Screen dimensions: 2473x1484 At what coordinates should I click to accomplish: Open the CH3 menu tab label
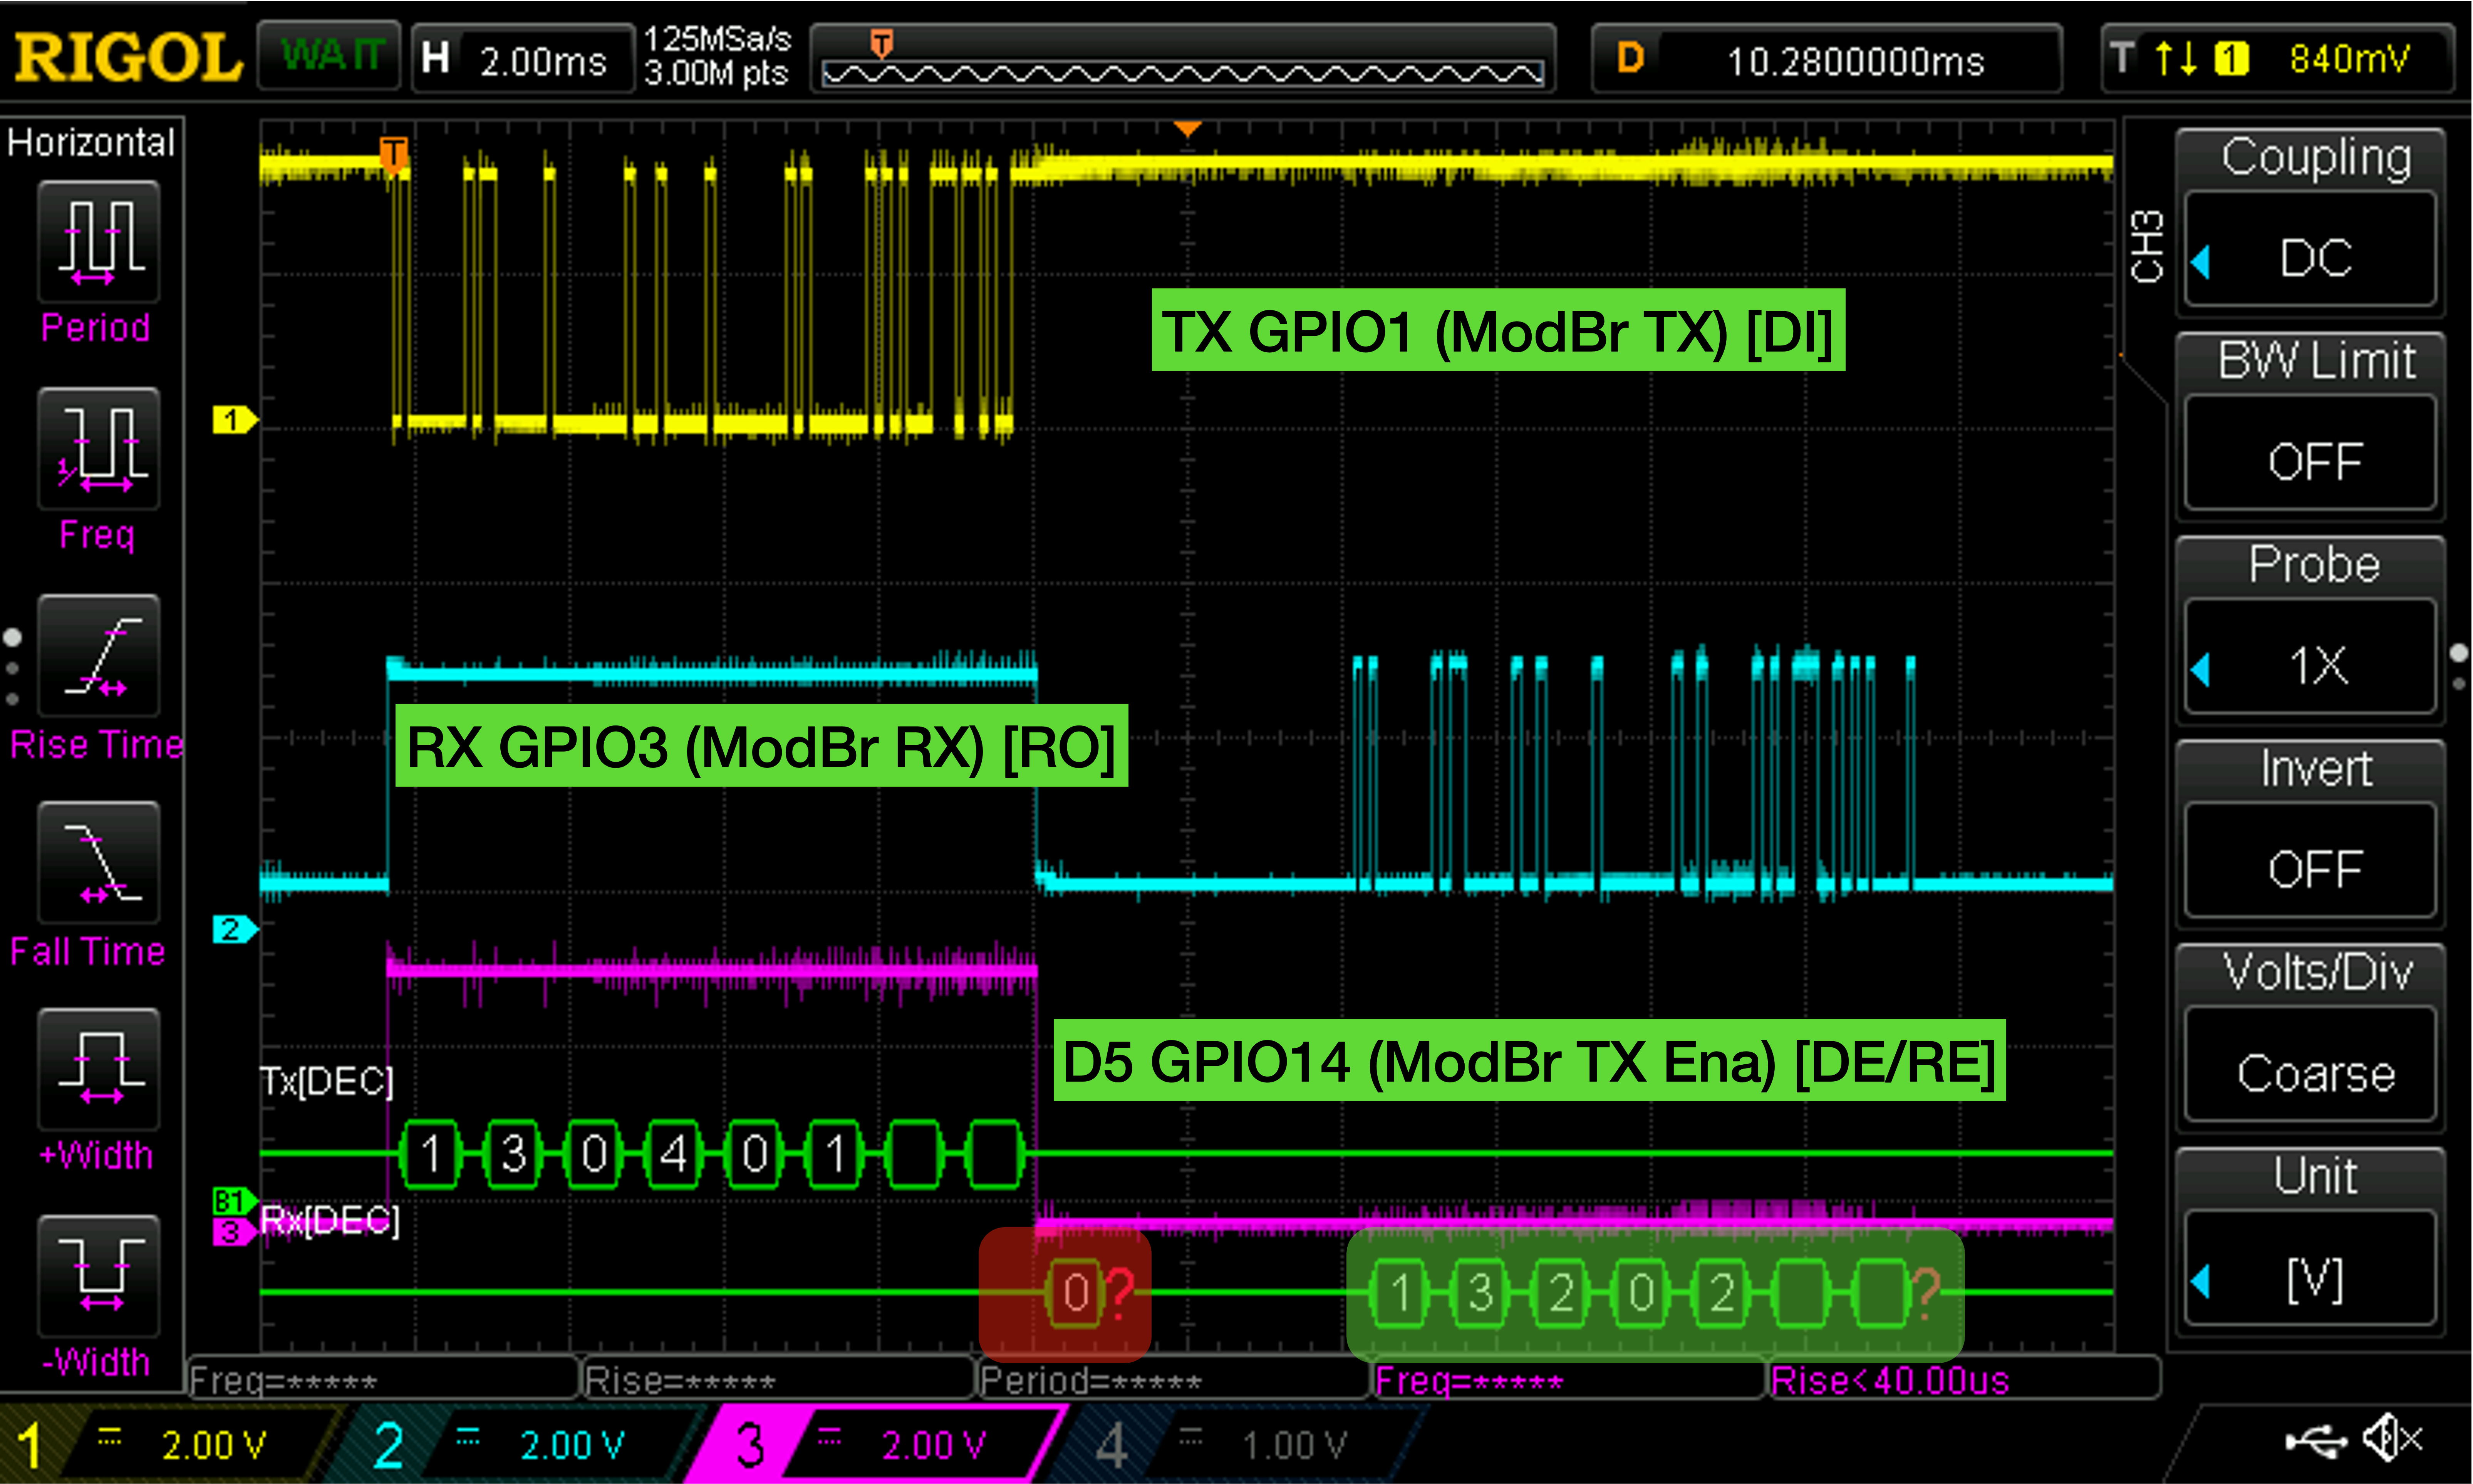click(x=2147, y=246)
